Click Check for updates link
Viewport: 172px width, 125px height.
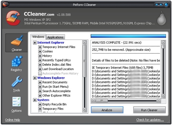(x=150, y=120)
